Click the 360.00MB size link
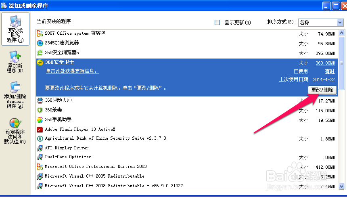The width and height of the screenshot is (347, 199). 325,63
